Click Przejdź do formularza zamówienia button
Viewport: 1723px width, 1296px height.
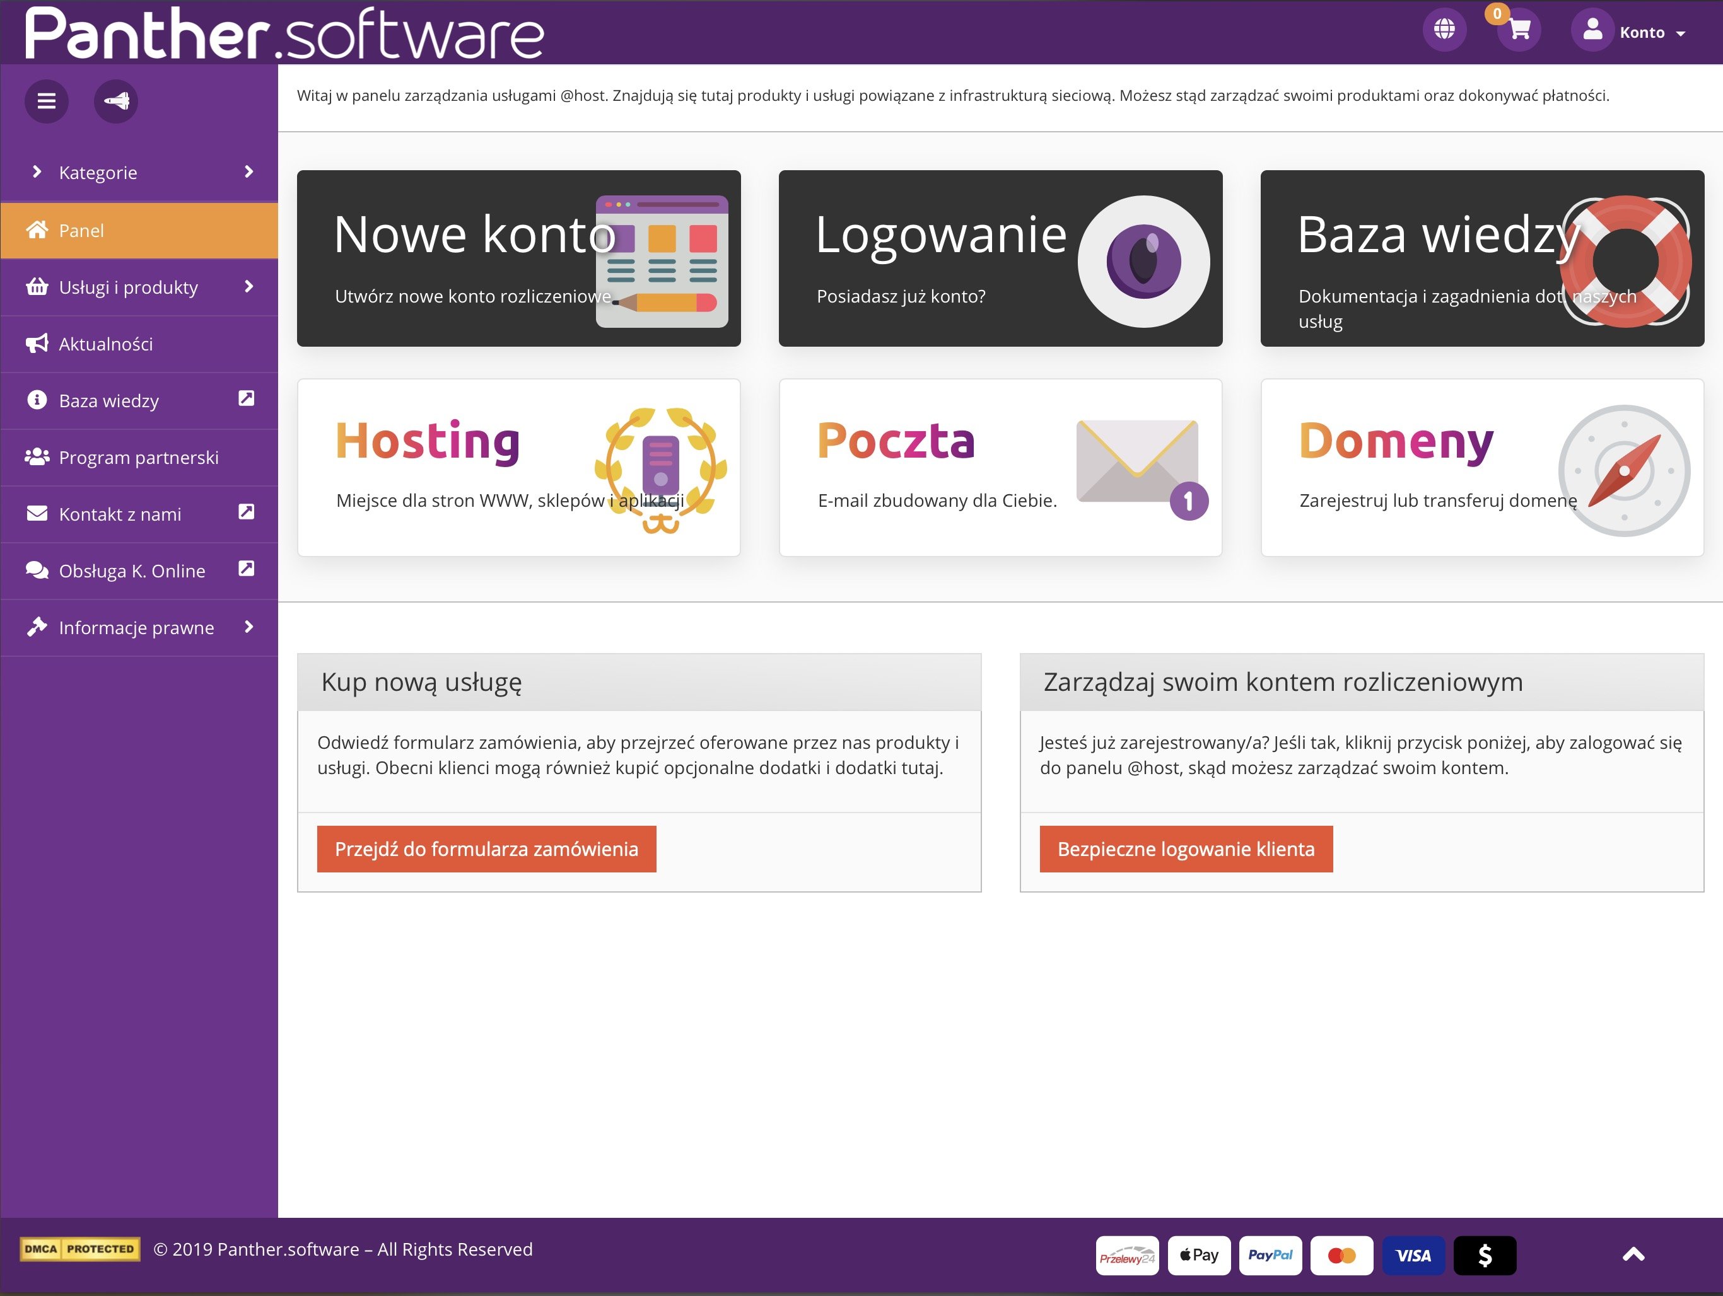pos(487,849)
